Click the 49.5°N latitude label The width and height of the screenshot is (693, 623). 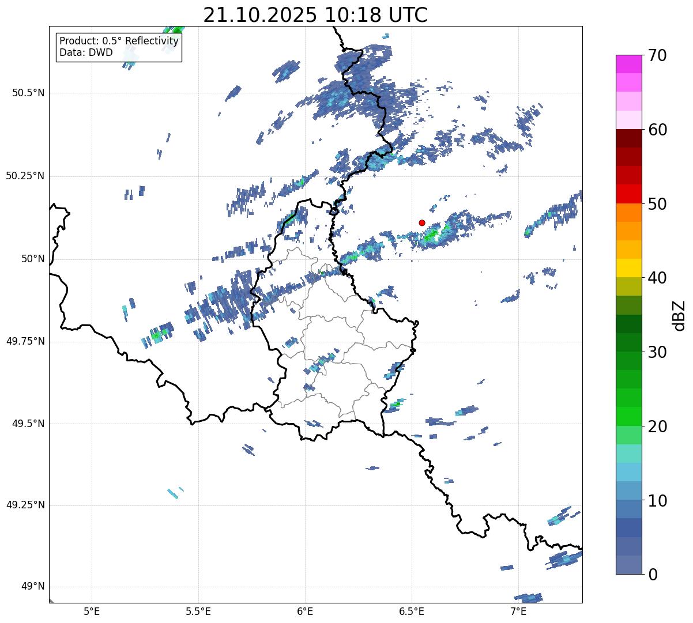pyautogui.click(x=28, y=424)
